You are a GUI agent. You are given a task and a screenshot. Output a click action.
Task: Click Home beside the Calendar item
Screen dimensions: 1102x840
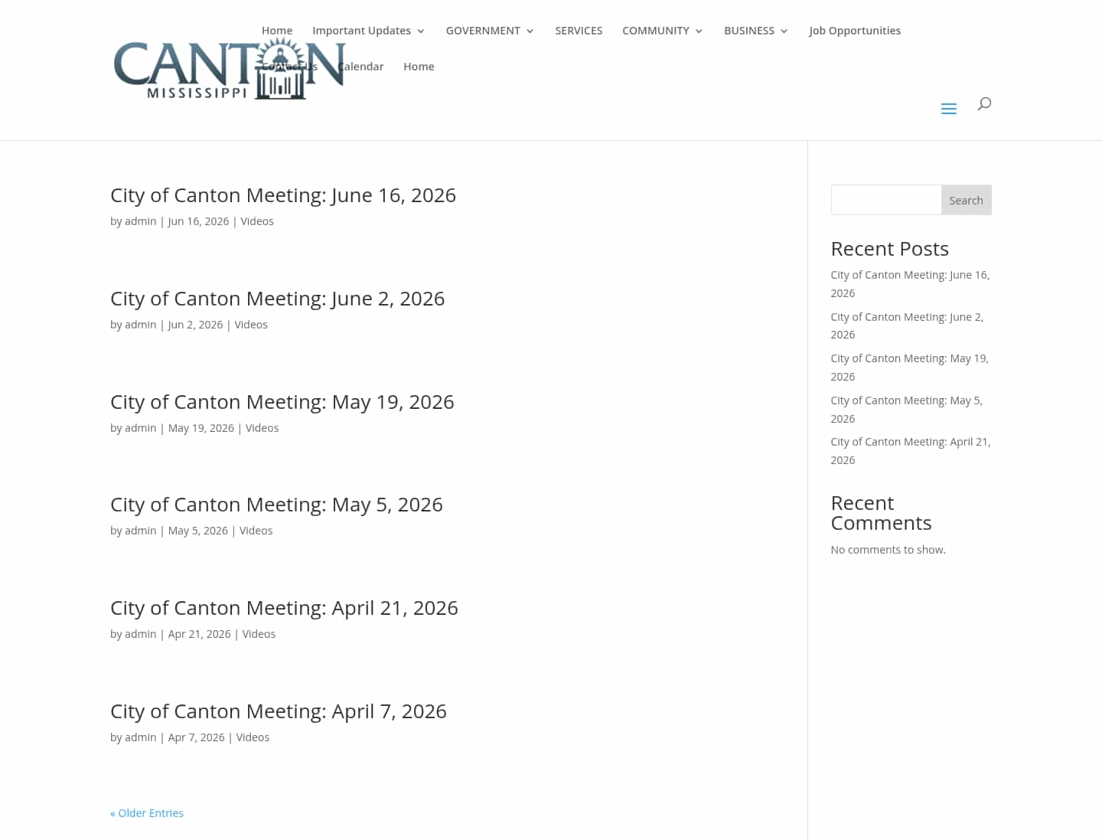419,67
